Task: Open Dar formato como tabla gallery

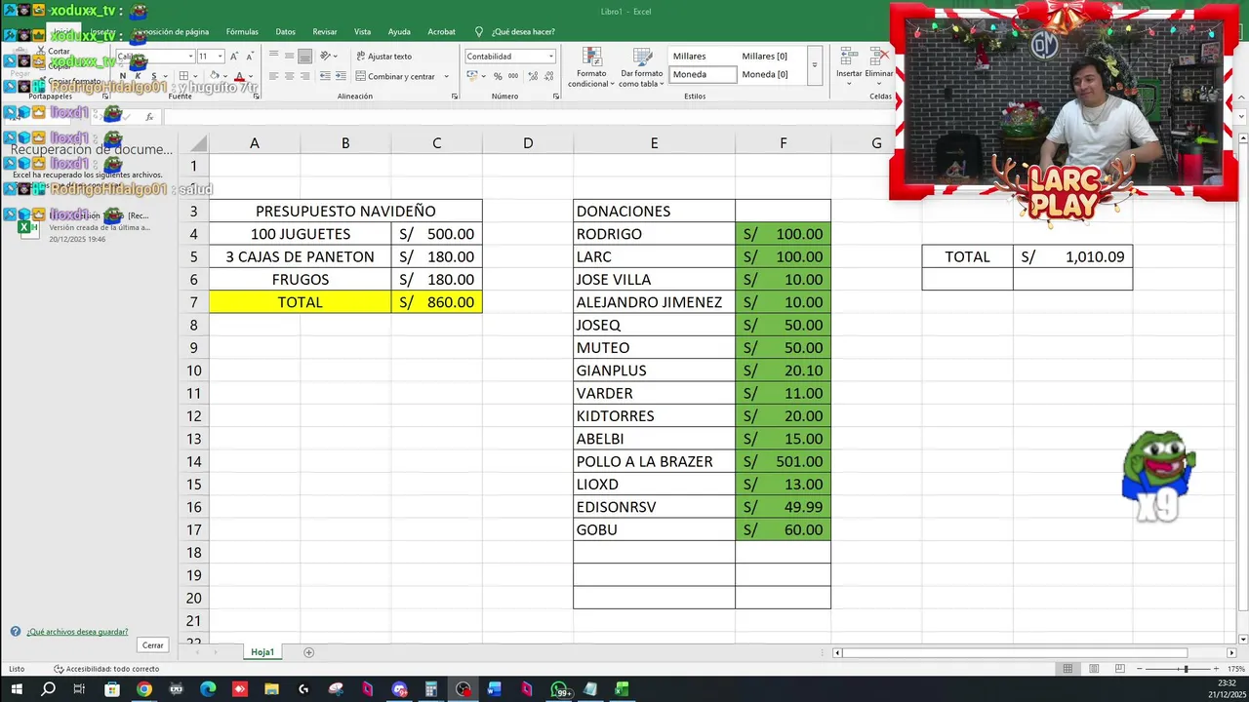Action: (641, 67)
